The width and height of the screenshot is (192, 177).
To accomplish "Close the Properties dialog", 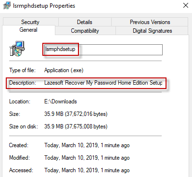I will (x=186, y=6).
